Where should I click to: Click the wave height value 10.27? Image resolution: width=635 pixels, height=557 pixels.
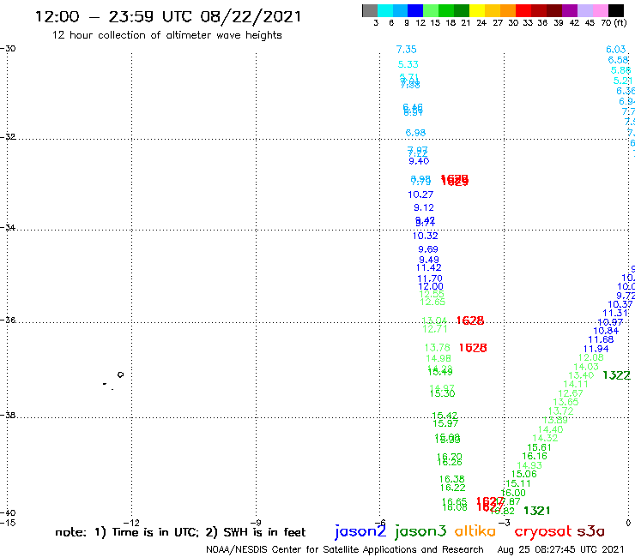[x=420, y=195]
